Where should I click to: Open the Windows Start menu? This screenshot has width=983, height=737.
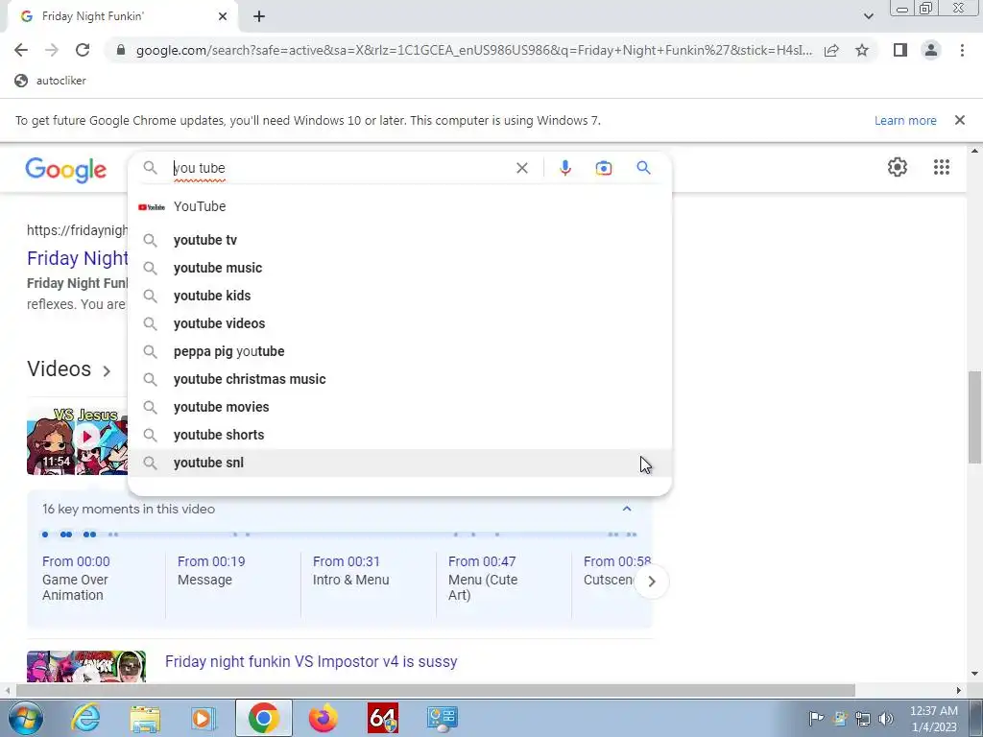coord(24,718)
